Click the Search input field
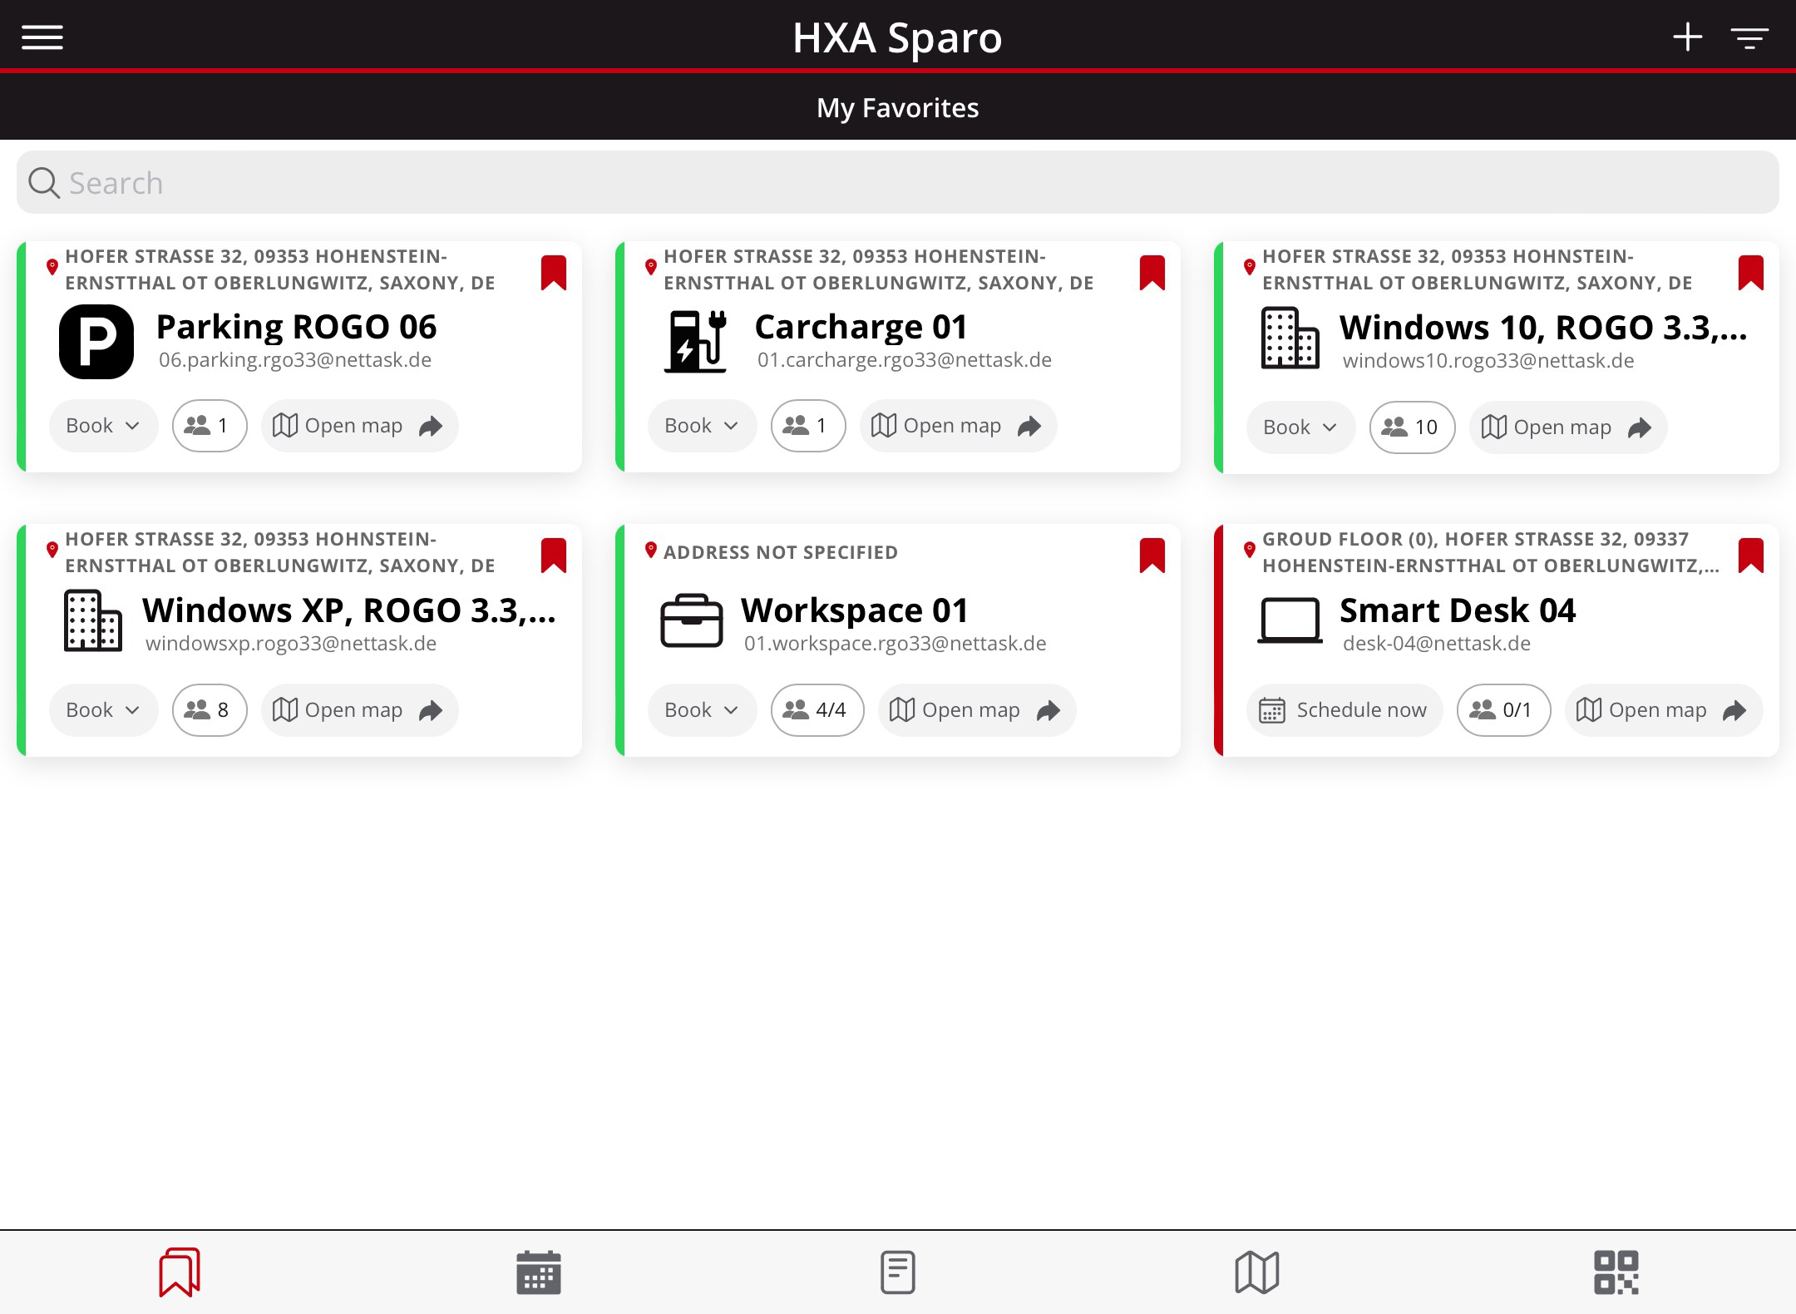 [897, 182]
